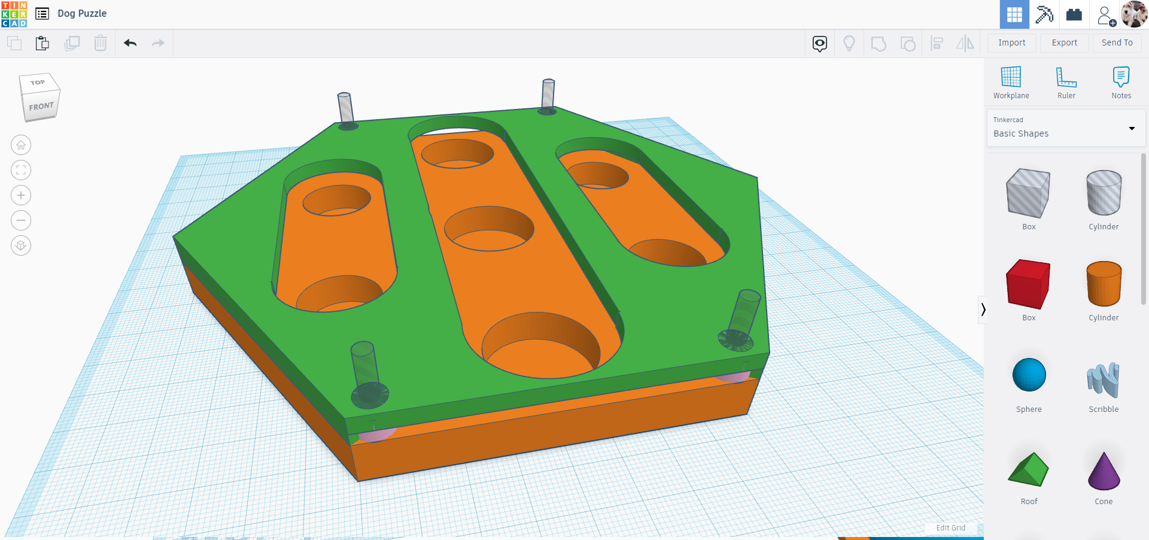Image resolution: width=1149 pixels, height=540 pixels.
Task: Click the Duplicate and repeat icon
Action: [72, 43]
